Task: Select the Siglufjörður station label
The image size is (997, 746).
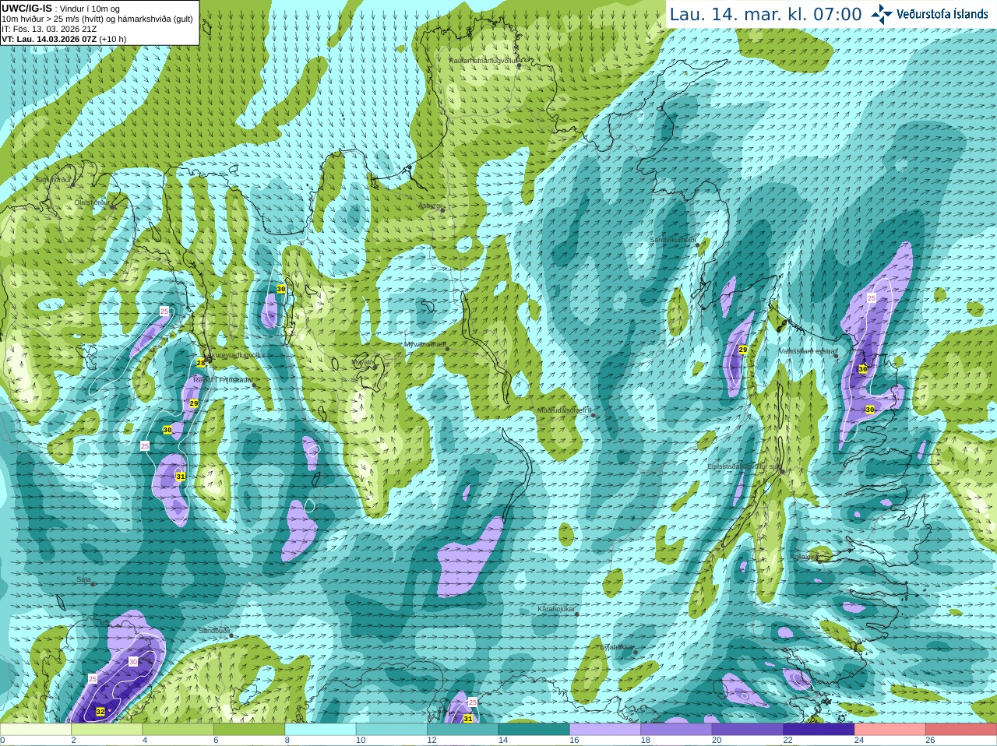Action: pyautogui.click(x=54, y=180)
